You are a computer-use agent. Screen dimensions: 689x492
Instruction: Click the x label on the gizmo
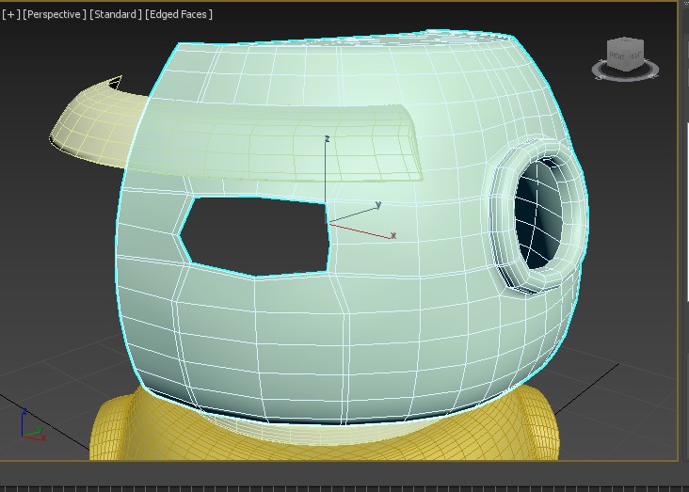click(393, 235)
